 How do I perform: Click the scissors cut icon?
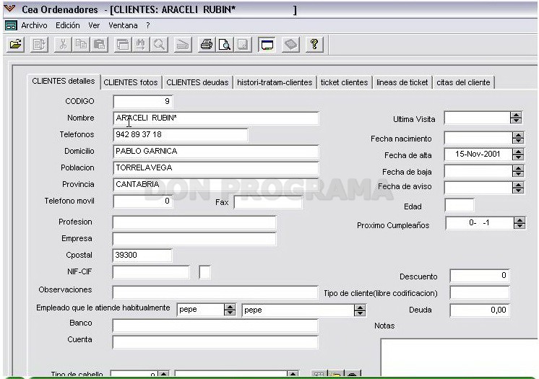tap(63, 44)
